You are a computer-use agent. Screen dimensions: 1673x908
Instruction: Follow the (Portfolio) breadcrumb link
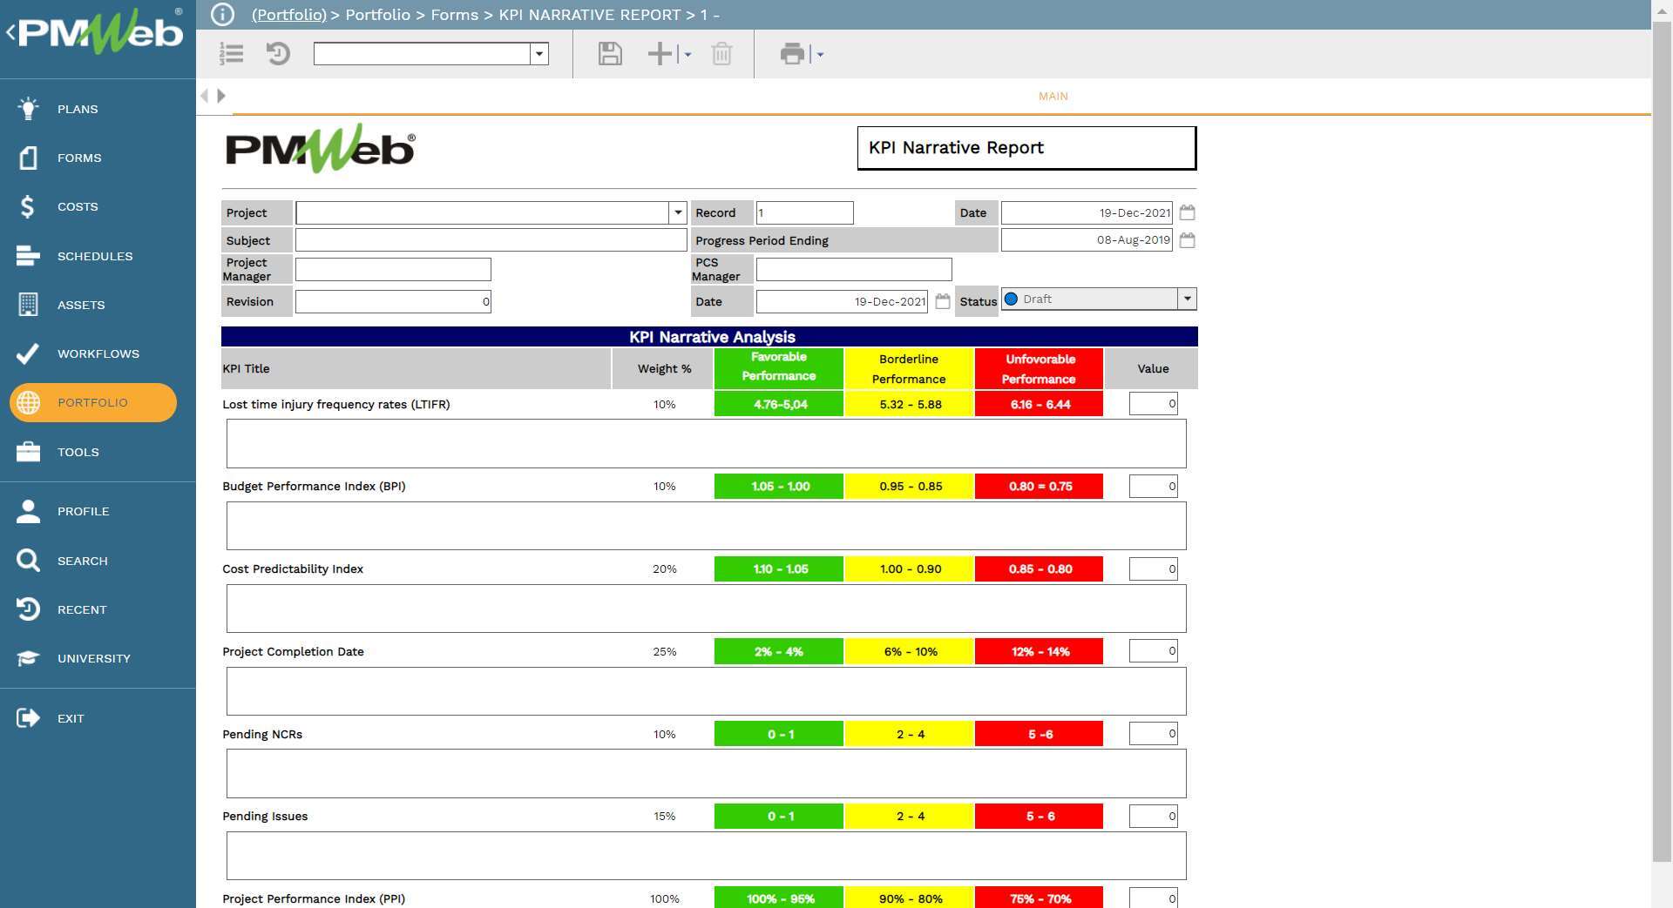click(x=288, y=15)
